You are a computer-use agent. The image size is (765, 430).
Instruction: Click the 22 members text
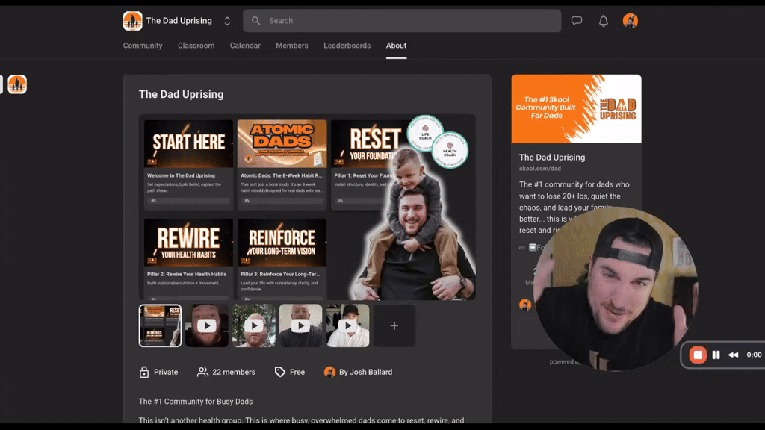point(234,372)
